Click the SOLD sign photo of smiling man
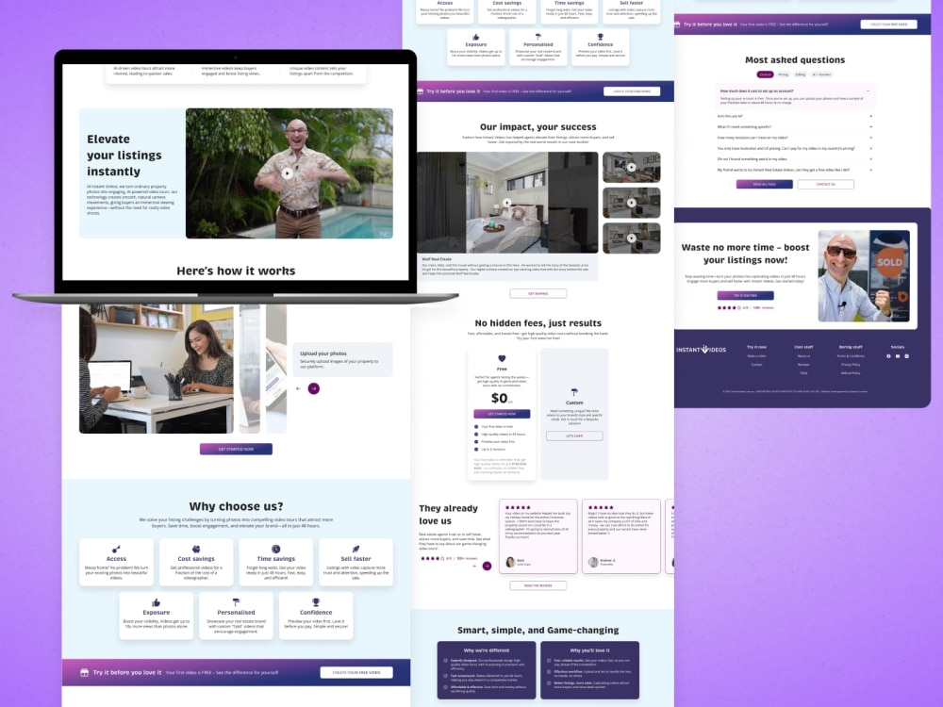Image resolution: width=943 pixels, height=707 pixels. [x=864, y=276]
